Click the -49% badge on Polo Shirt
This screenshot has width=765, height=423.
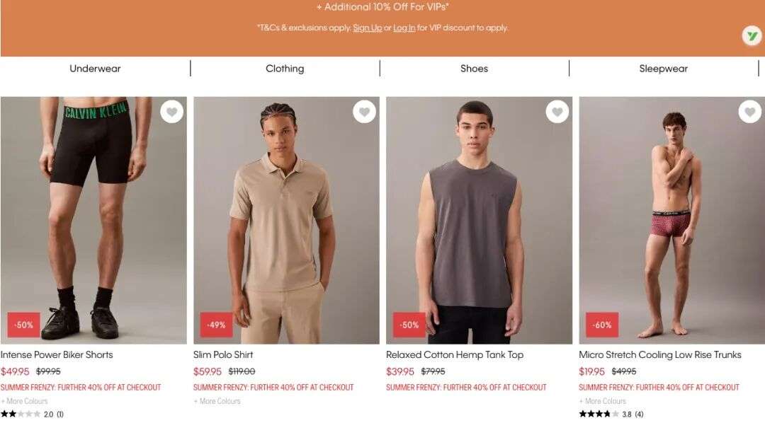216,325
